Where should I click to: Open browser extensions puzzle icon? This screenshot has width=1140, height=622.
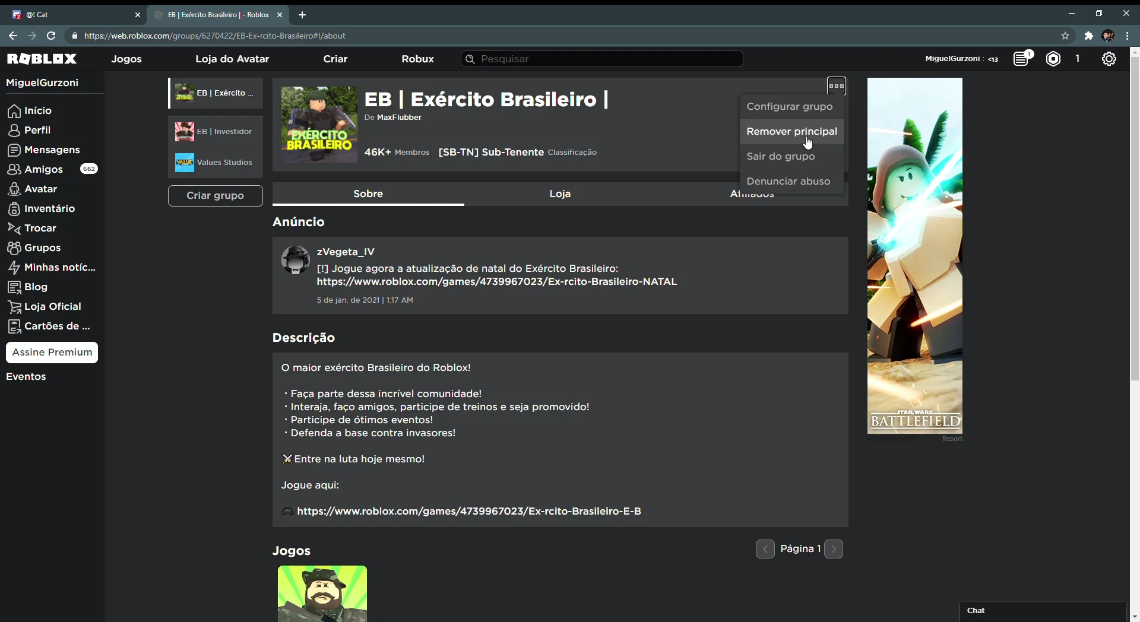tap(1088, 36)
